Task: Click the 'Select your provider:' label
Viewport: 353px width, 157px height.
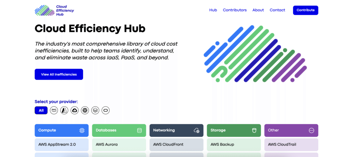Action: tap(56, 102)
